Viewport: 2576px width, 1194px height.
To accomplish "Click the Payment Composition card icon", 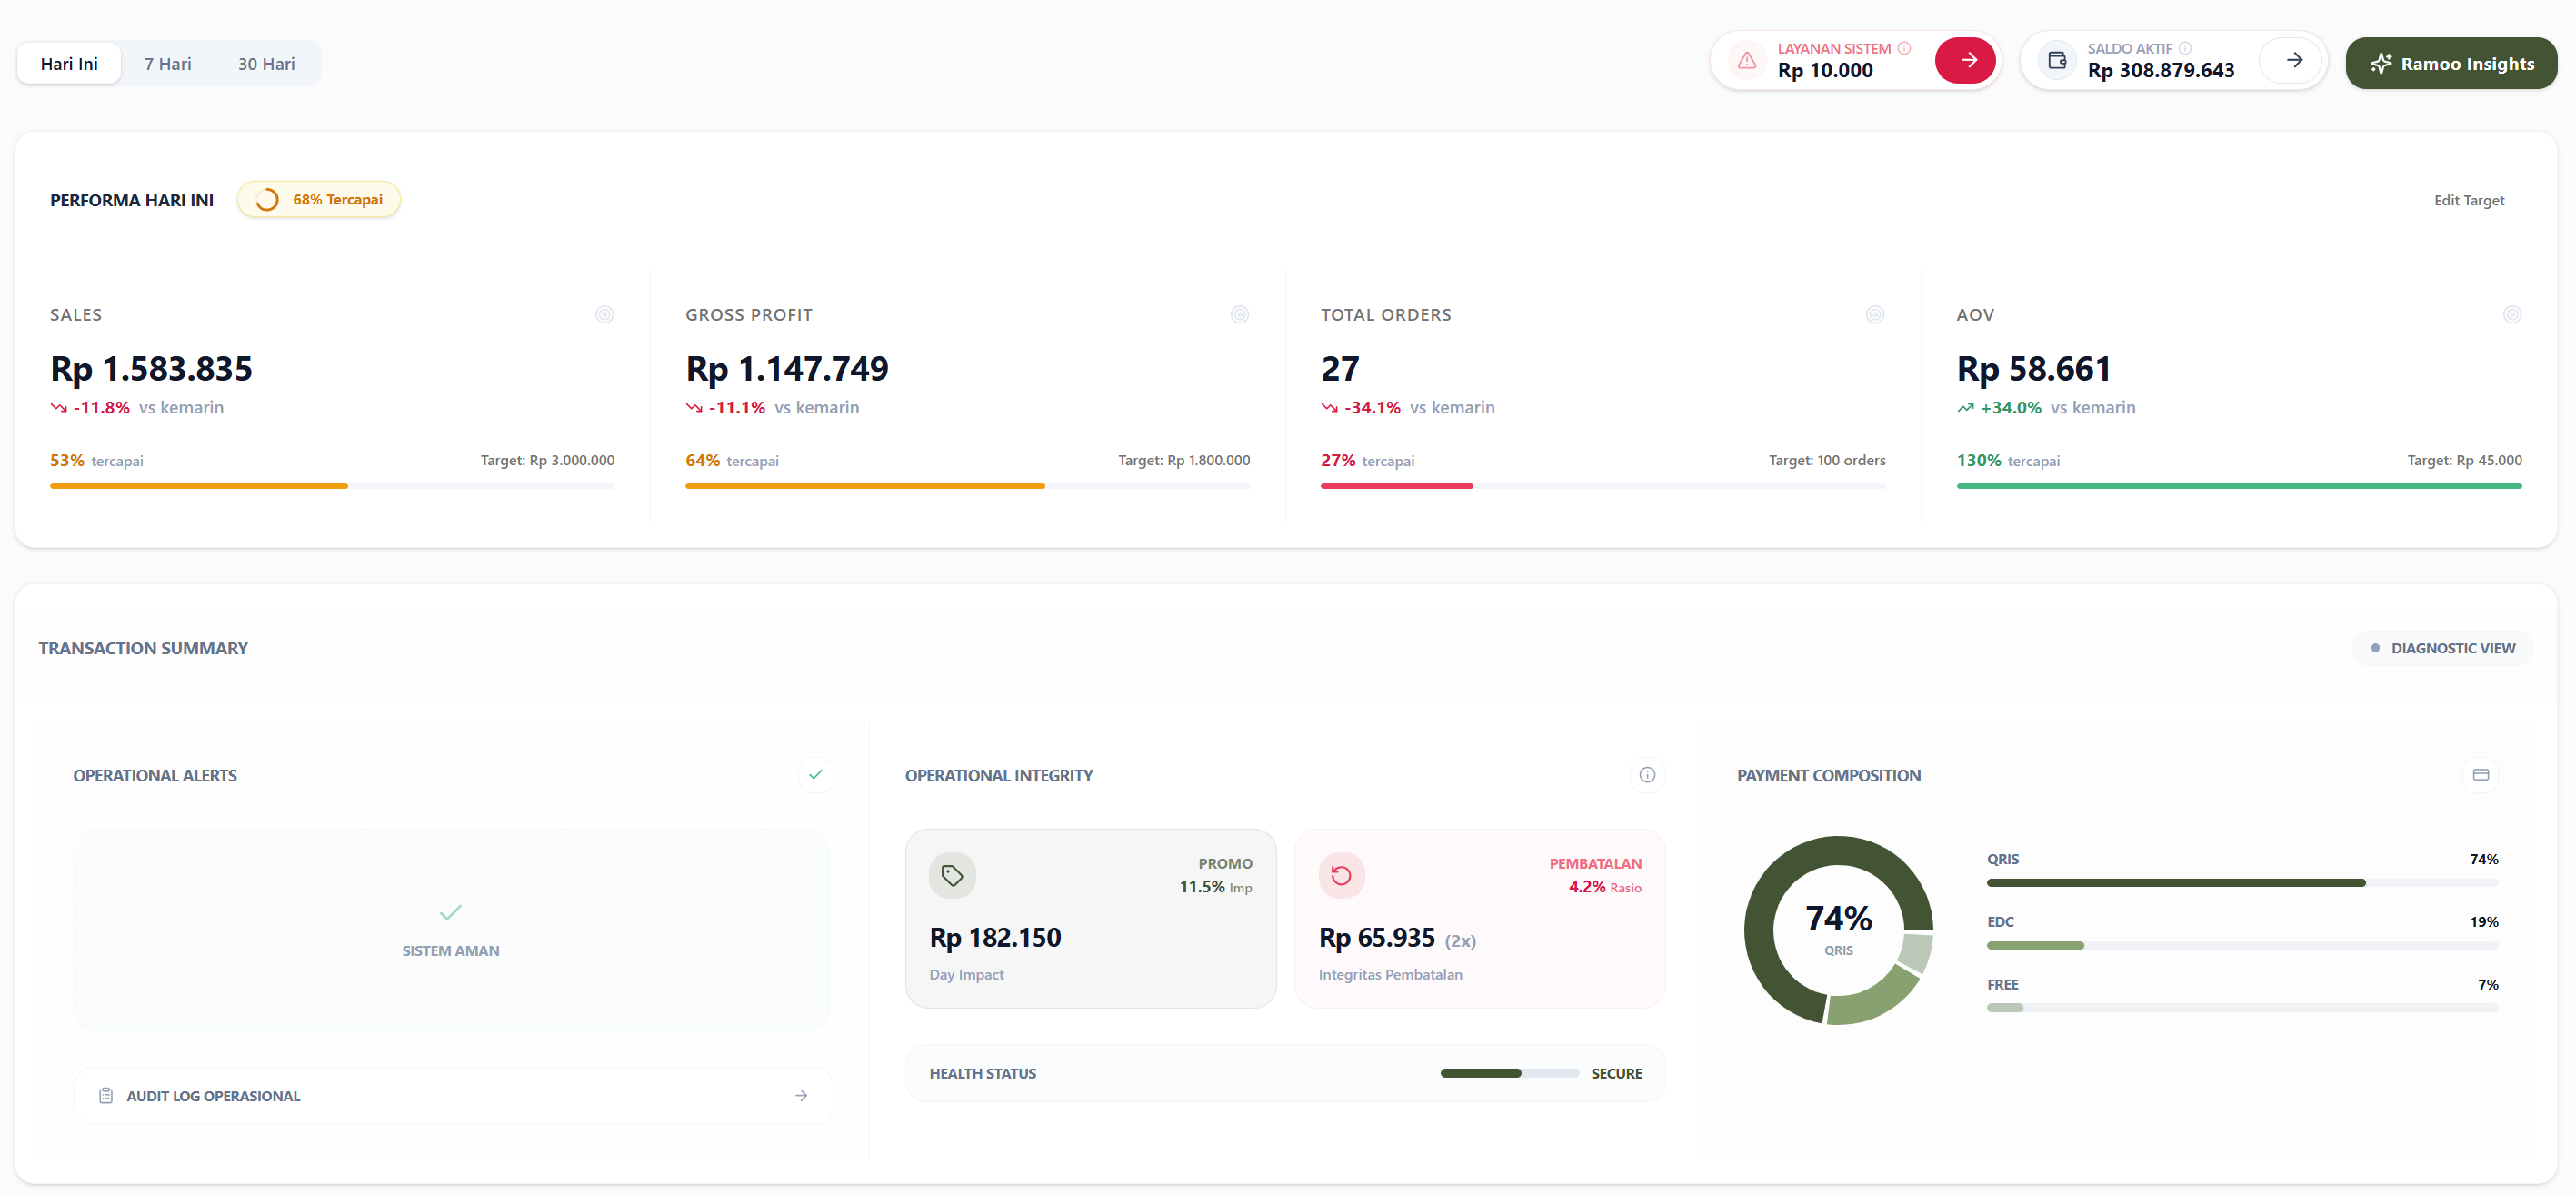I will [x=2480, y=775].
